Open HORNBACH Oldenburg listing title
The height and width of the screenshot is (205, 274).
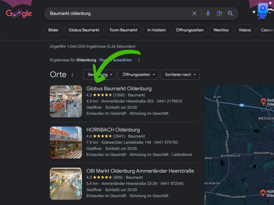click(113, 130)
